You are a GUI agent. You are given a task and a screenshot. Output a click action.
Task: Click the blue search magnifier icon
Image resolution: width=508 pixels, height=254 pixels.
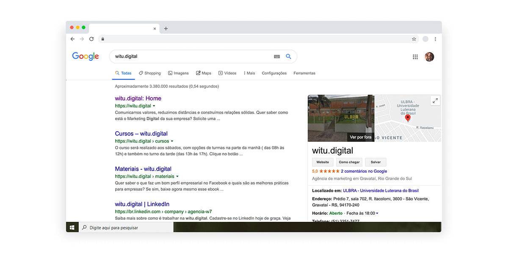tap(289, 56)
